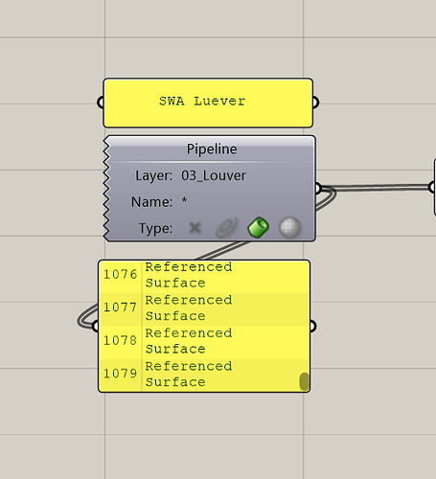Click the data panel scrollbar thumb
Viewport: 436px width, 479px height.
(305, 381)
